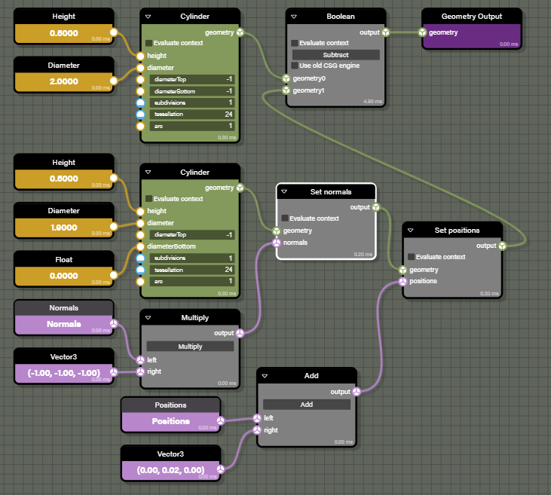Screen dimensions: 551x495
Task: Click the Set normals normals input port
Action: [277, 243]
